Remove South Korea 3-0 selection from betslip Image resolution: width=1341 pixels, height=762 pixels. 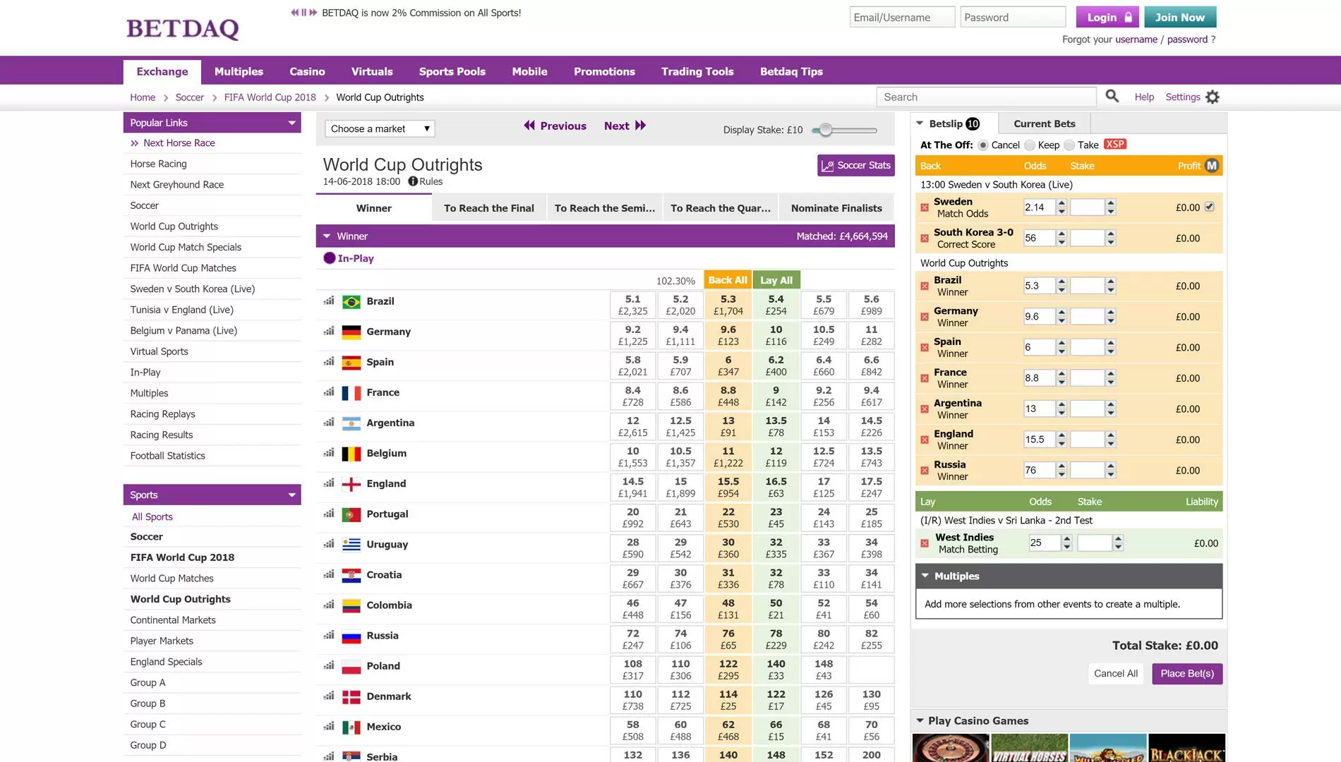(925, 238)
